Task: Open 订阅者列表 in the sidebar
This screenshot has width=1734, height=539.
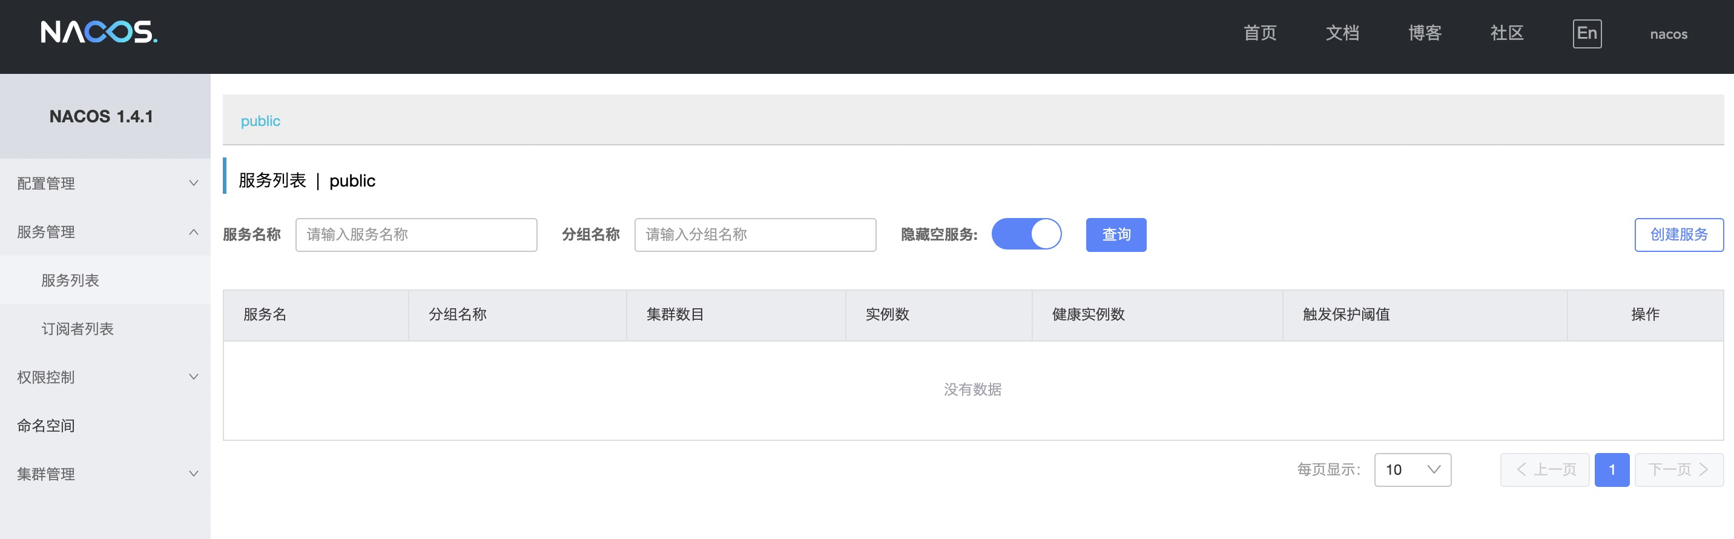Action: click(105, 328)
